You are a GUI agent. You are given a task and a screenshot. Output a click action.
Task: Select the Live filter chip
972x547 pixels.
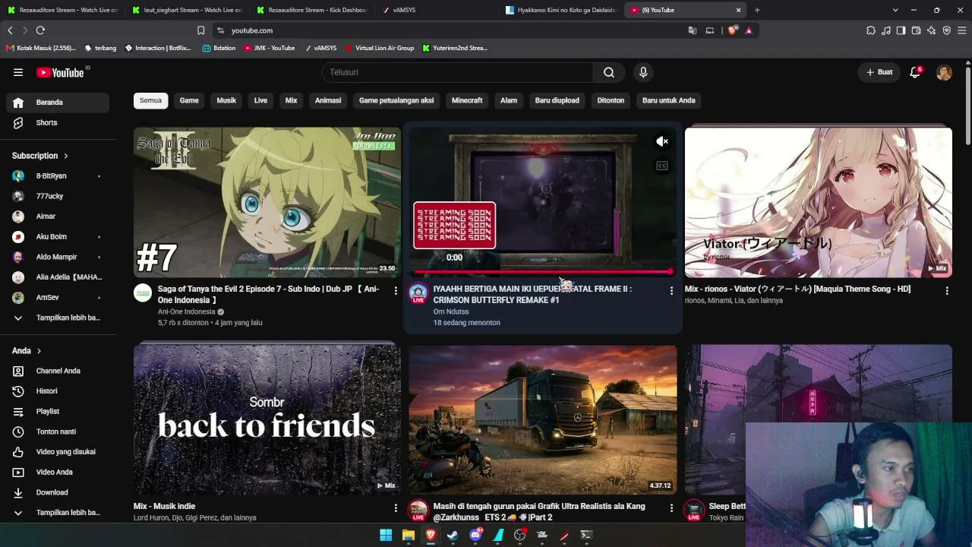[x=260, y=100]
